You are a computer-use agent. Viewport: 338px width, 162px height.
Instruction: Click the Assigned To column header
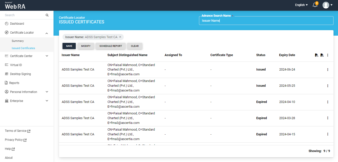(x=173, y=55)
